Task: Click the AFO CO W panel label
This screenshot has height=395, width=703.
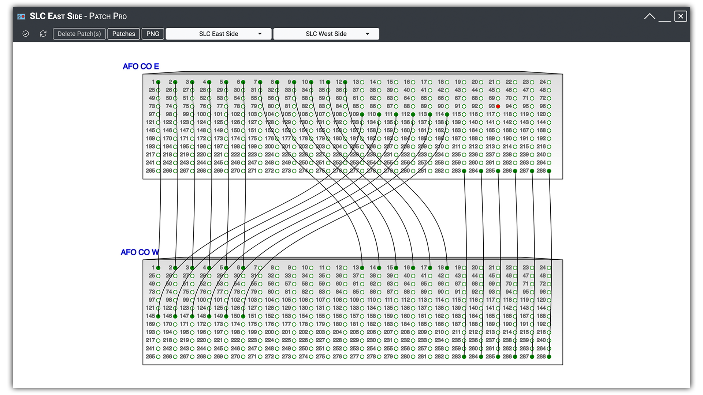Action: click(x=140, y=252)
